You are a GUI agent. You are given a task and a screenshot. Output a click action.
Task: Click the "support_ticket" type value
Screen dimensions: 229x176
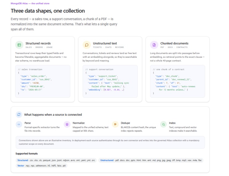coord(107,76)
